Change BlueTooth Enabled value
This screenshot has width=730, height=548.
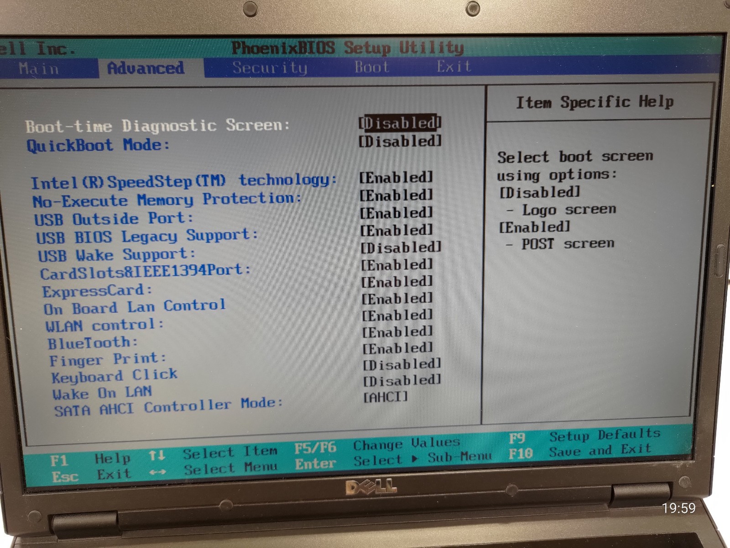(397, 332)
